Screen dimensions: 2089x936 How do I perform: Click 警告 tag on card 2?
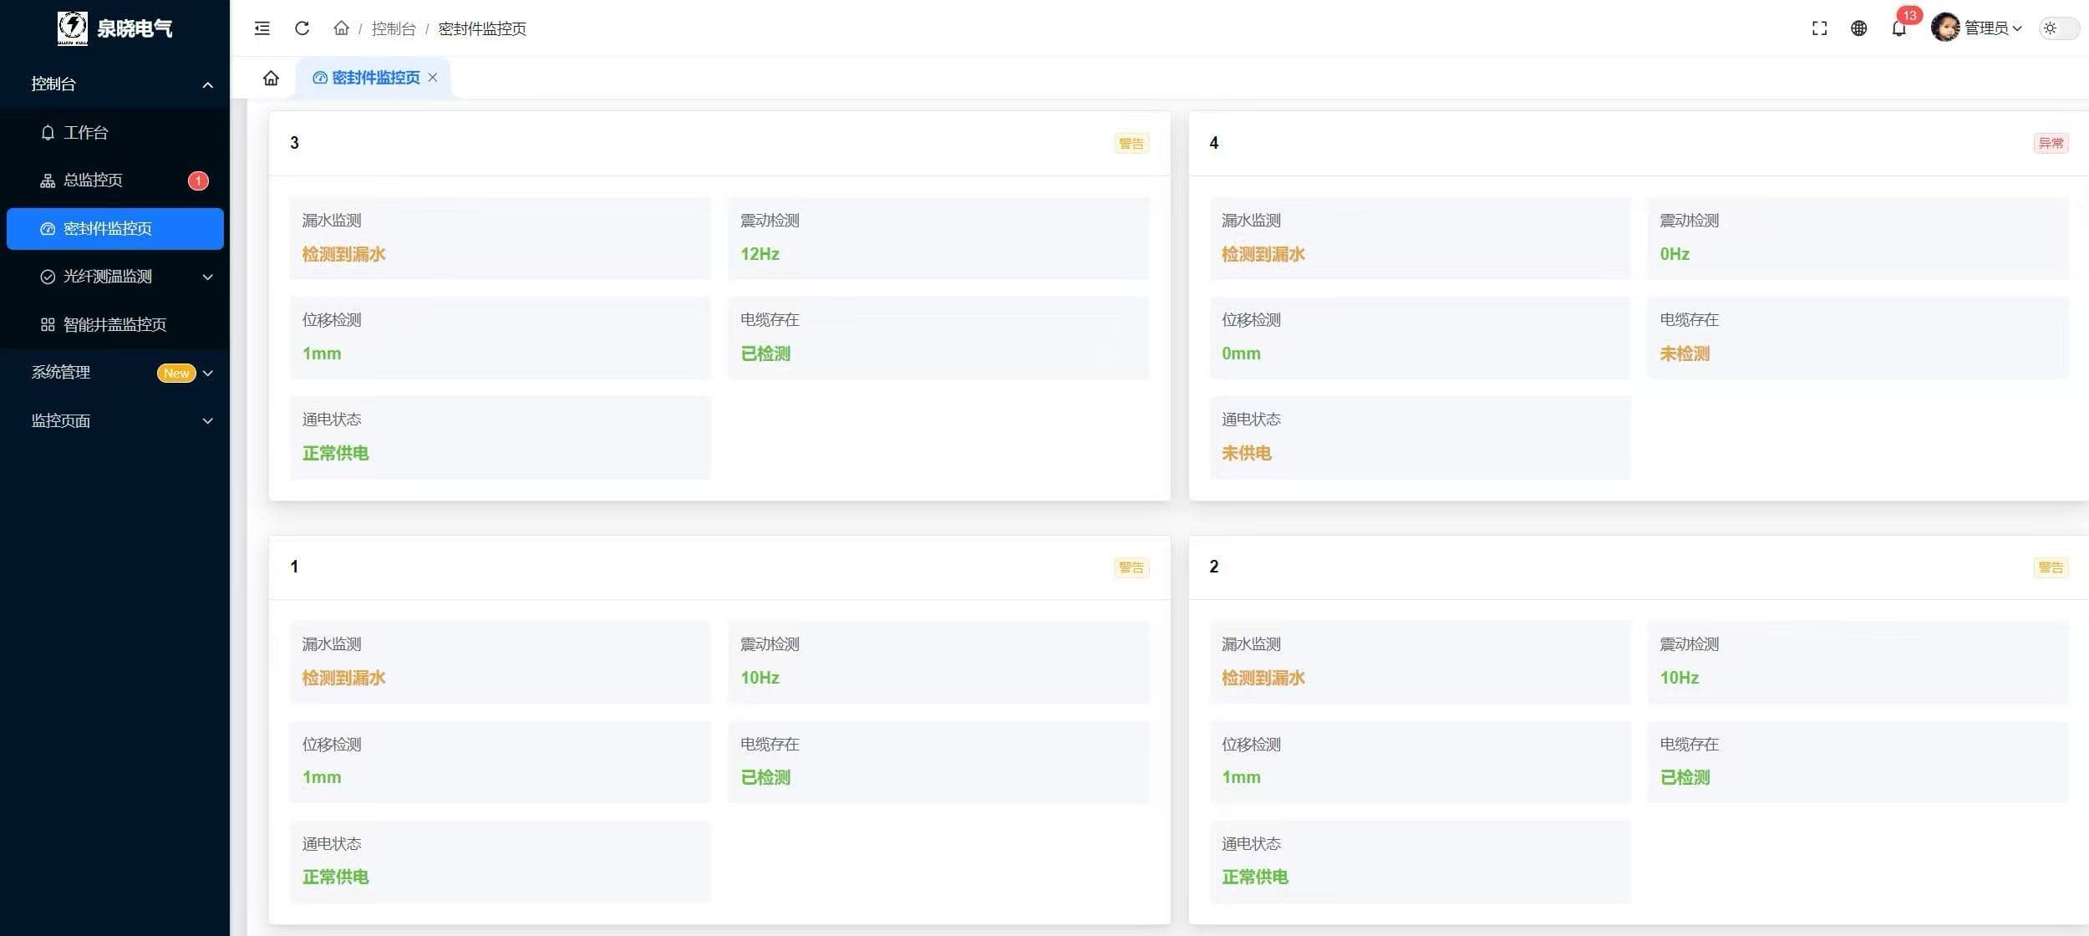[x=2051, y=568]
